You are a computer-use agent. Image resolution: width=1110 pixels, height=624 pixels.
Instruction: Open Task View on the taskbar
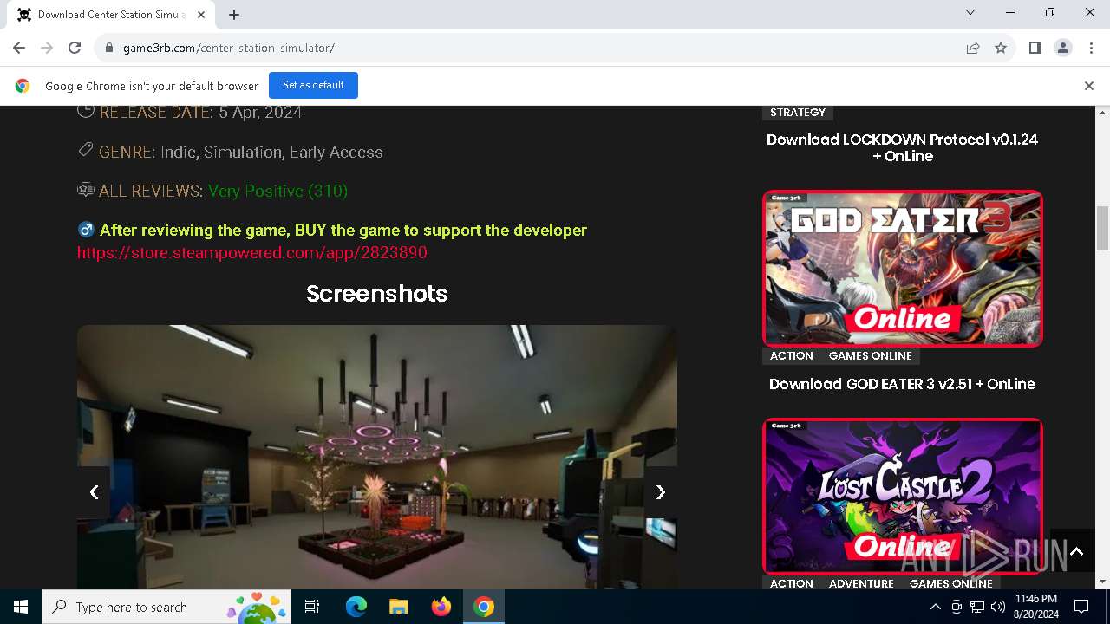pyautogui.click(x=312, y=607)
